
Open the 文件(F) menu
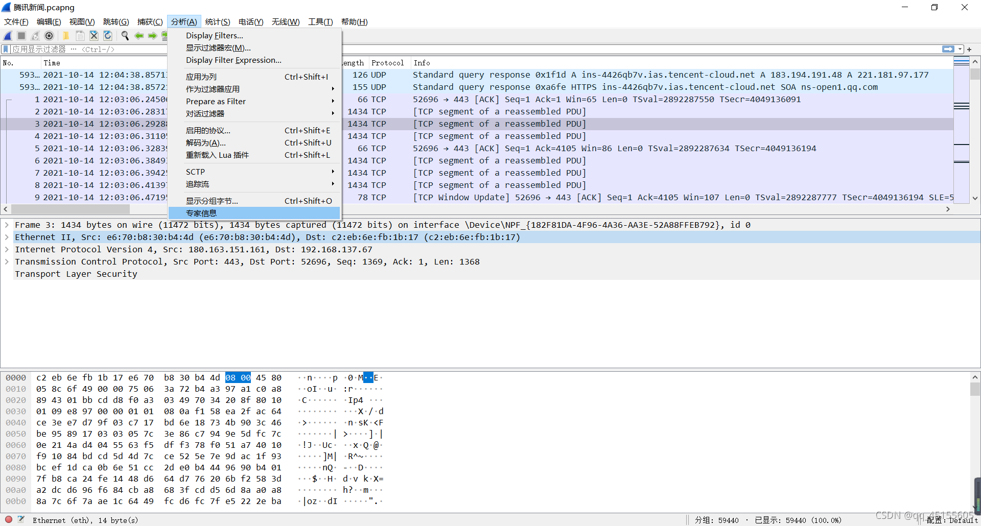(x=16, y=21)
